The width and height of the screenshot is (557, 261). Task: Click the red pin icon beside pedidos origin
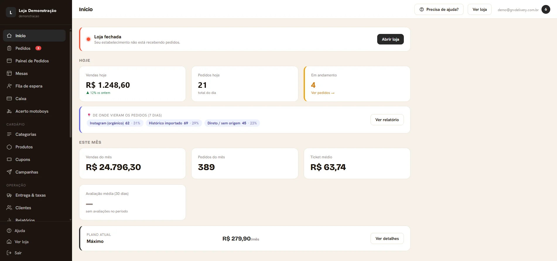[89, 115]
